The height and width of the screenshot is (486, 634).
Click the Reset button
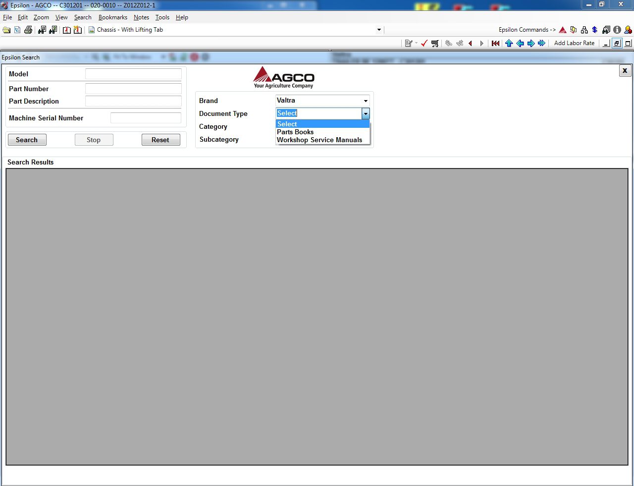160,140
